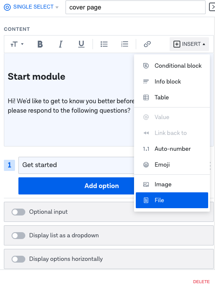
Task: Open the text size dropdown
Action: [17, 44]
